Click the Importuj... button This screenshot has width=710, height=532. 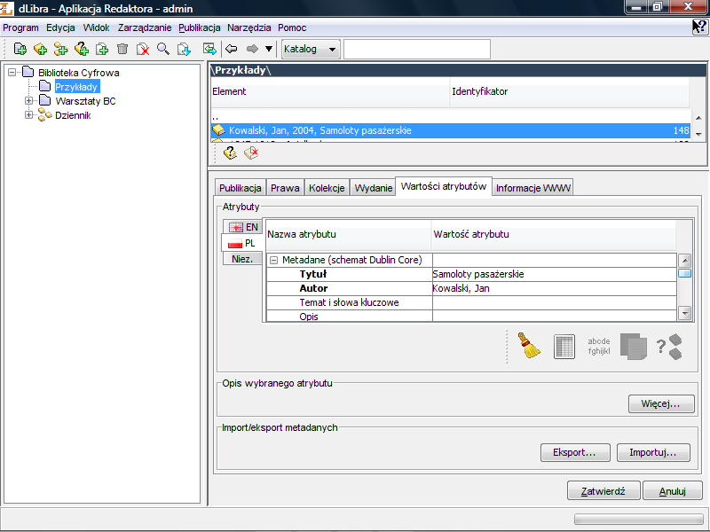(x=653, y=452)
